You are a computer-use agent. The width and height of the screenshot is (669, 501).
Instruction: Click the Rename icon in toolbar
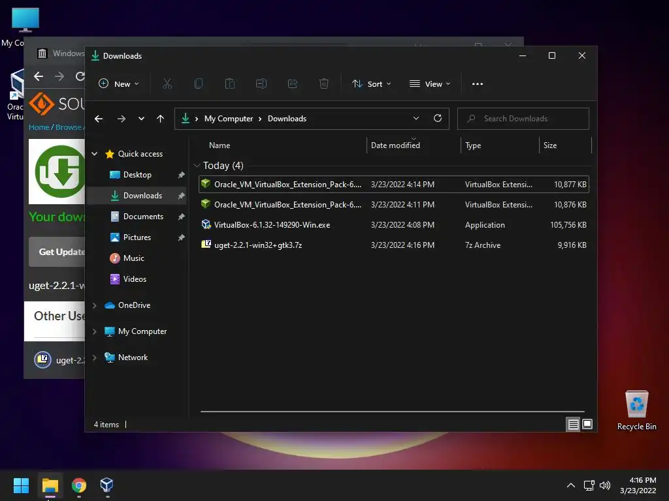coord(261,84)
